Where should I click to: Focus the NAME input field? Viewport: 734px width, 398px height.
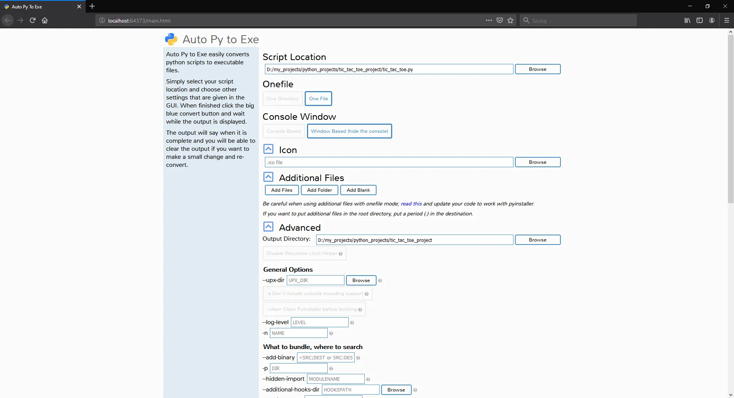[x=299, y=333]
